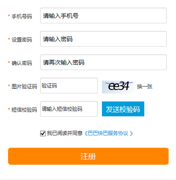Image resolution: width=176 pixels, height=180 pixels.
Task: Click the 图片验证码 label
Action: 24,86
